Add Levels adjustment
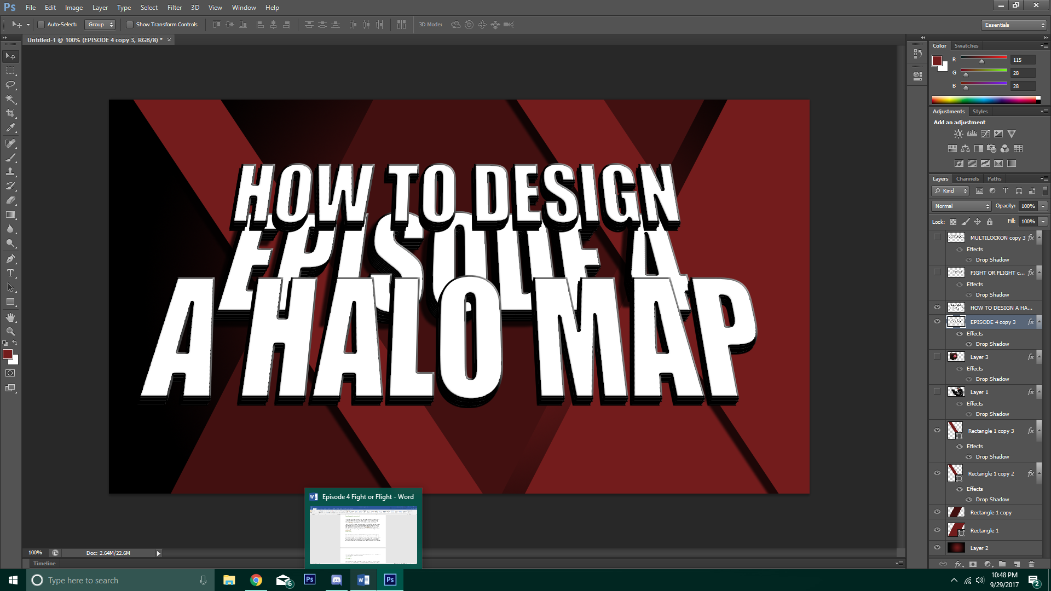 [972, 134]
